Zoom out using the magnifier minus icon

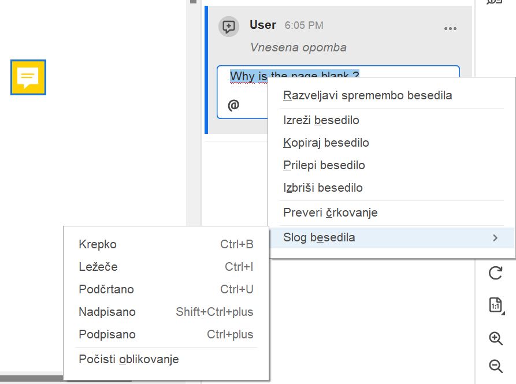pyautogui.click(x=495, y=366)
